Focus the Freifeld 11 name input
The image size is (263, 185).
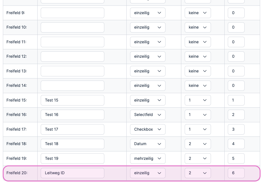73,42
